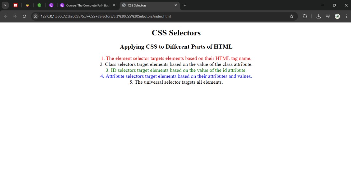Switch to the red pinned tab

tap(16, 5)
